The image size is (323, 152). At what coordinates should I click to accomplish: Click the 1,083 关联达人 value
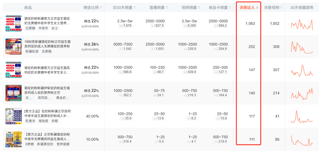[250, 23]
